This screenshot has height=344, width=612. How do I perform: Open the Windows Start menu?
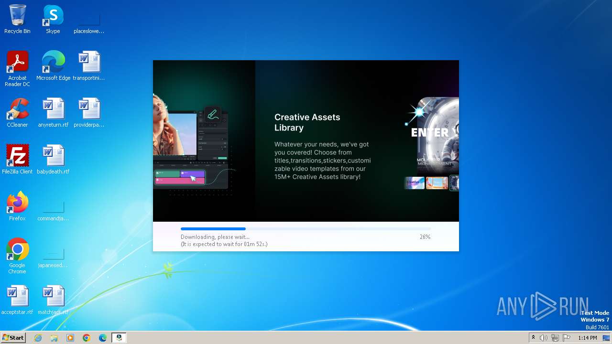[13, 338]
